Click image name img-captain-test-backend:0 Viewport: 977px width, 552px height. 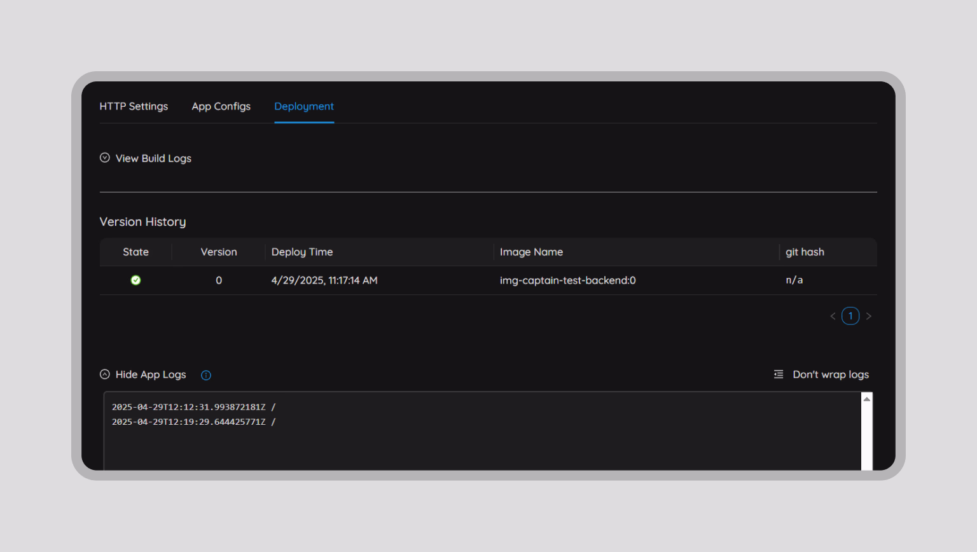[568, 280]
